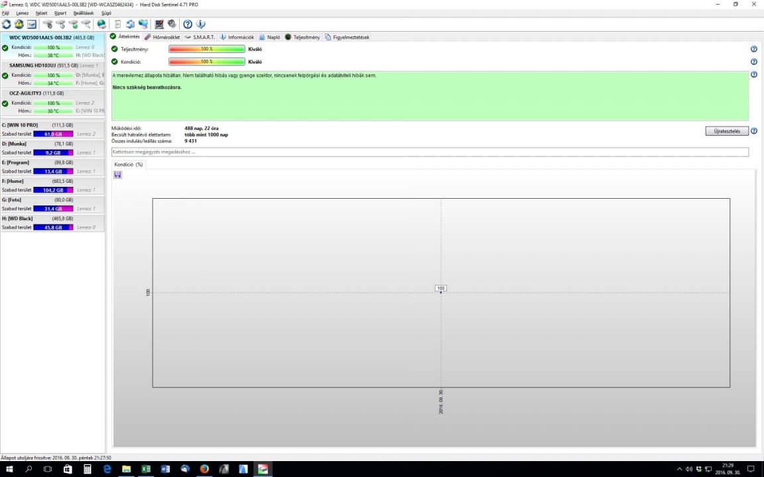Switch to the Hőmérséklet tab

point(162,37)
